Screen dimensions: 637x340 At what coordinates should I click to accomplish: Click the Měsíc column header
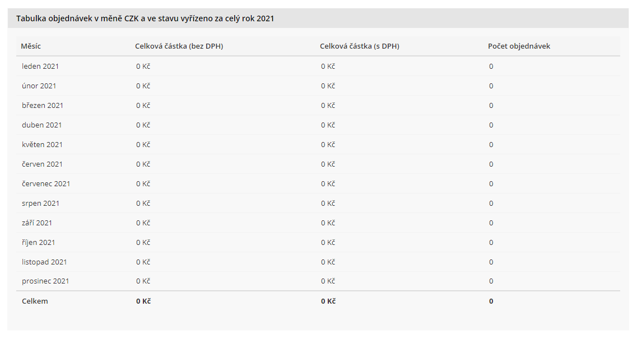31,46
